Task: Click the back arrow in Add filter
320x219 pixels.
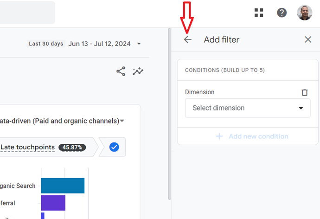Action: (187, 40)
